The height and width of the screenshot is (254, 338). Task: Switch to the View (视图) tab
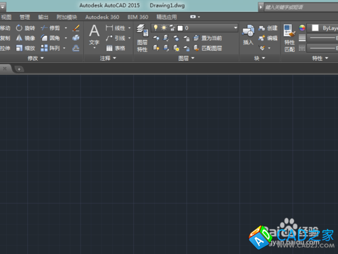tap(6, 17)
